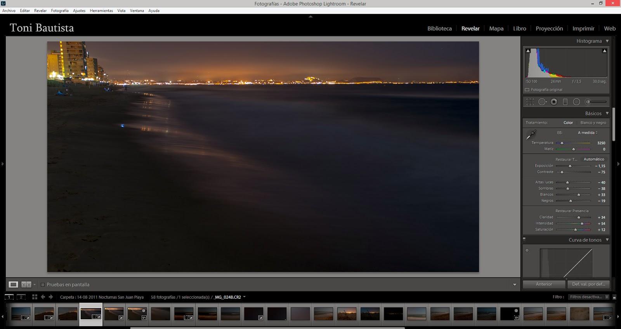
Task: Select the Graduated Filter tool
Action: (x=565, y=102)
